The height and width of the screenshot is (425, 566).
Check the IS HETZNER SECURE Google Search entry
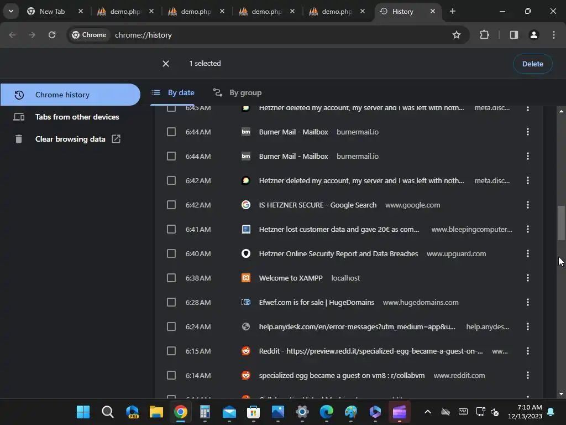[171, 205]
